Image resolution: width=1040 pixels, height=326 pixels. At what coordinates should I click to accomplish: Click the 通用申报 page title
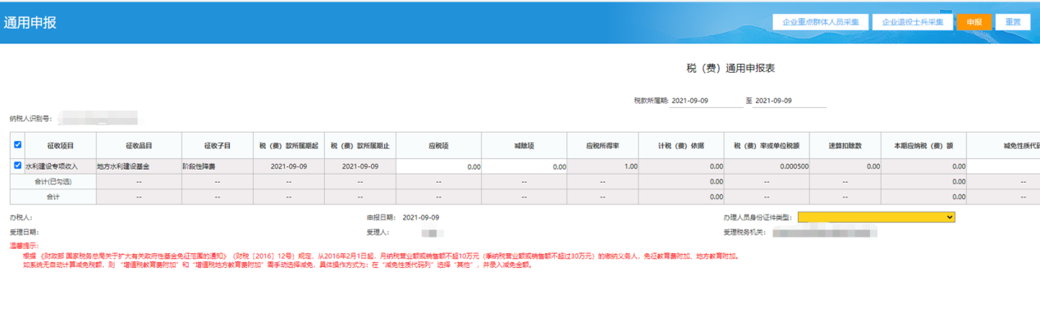[x=30, y=23]
